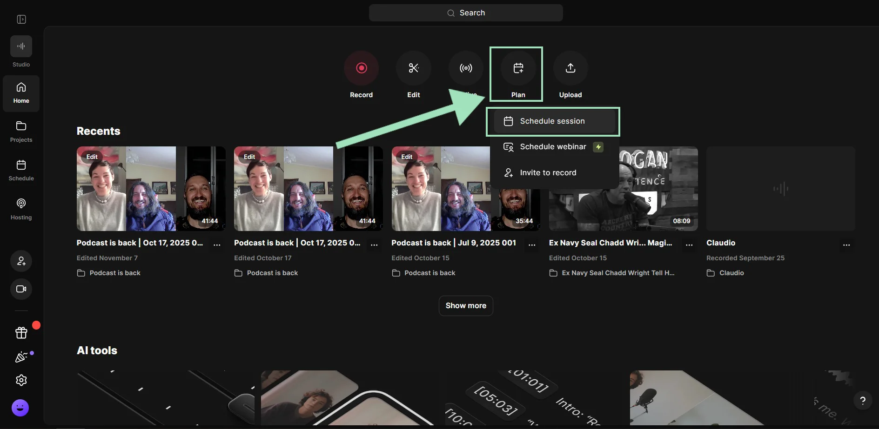Image resolution: width=879 pixels, height=429 pixels.
Task: Click Show more button
Action: click(x=466, y=306)
